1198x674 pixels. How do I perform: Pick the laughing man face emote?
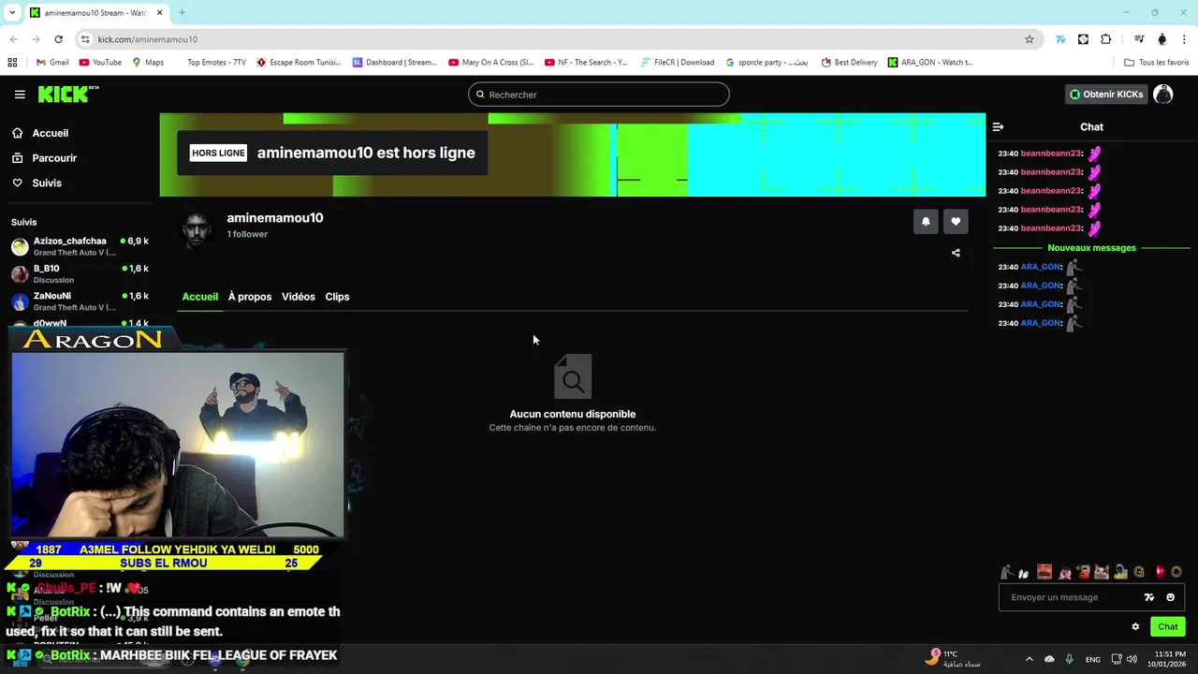click(1045, 572)
